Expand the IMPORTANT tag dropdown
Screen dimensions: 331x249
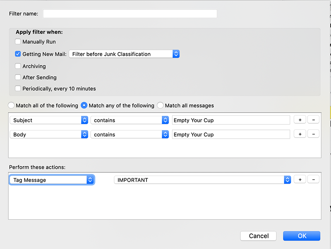tap(202, 180)
